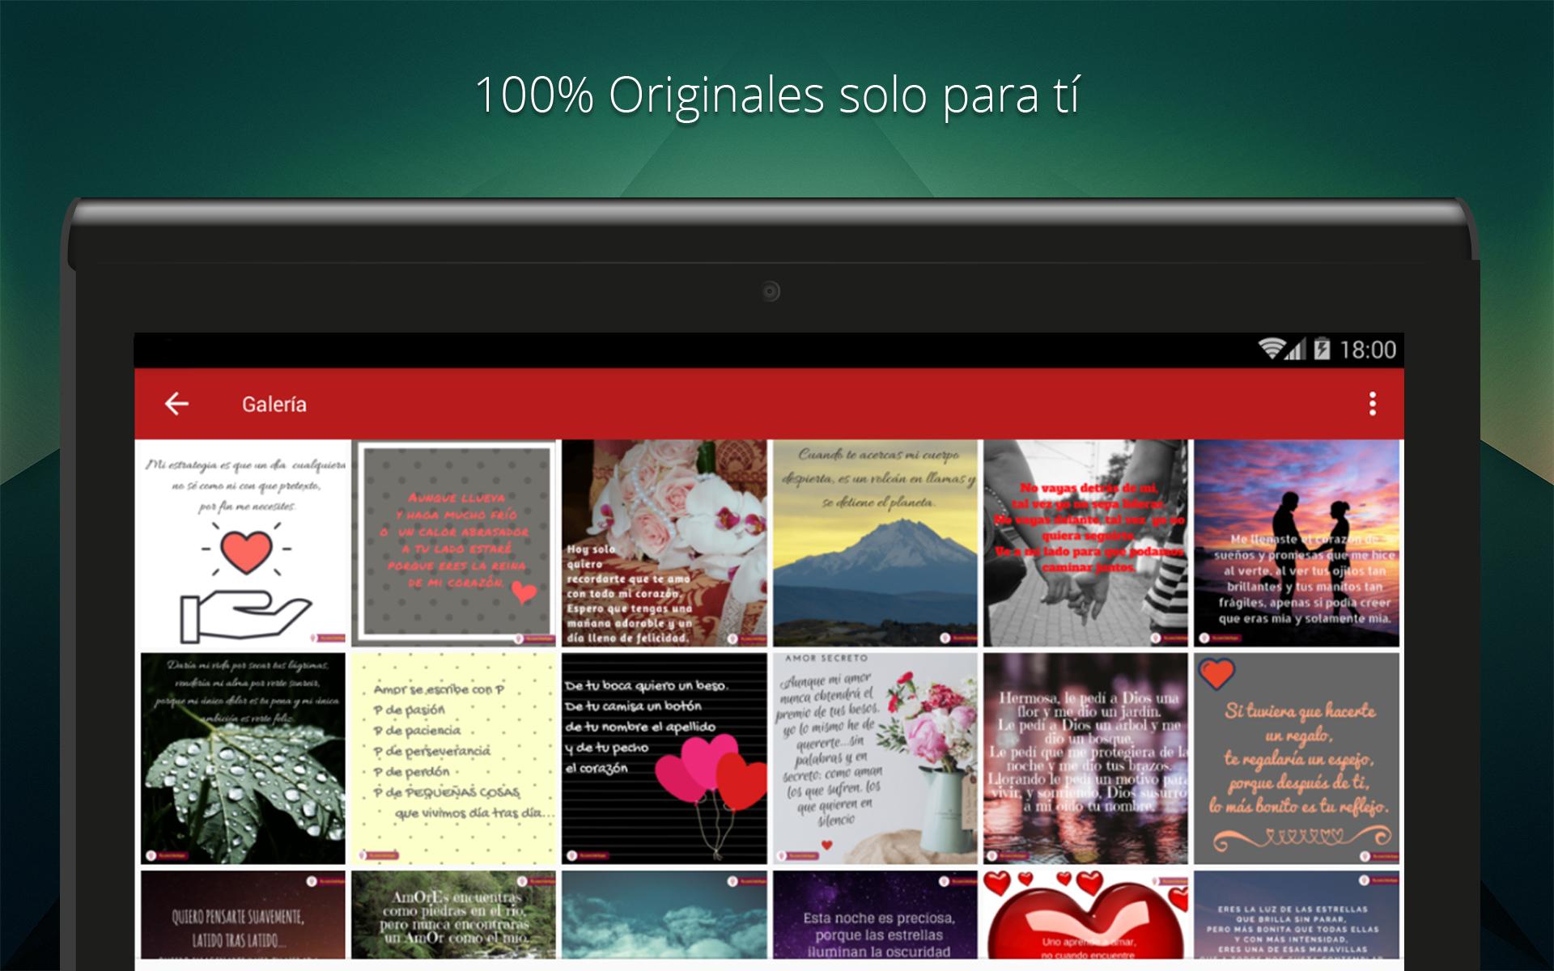This screenshot has height=971, width=1554.
Task: Open the 'Aunque llueva' gray polka-dot image
Action: (x=454, y=543)
